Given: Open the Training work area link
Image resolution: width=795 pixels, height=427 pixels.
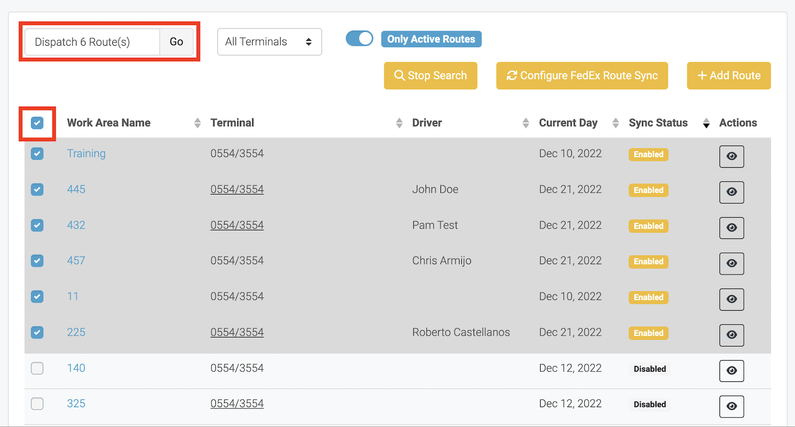Looking at the screenshot, I should pyautogui.click(x=86, y=153).
